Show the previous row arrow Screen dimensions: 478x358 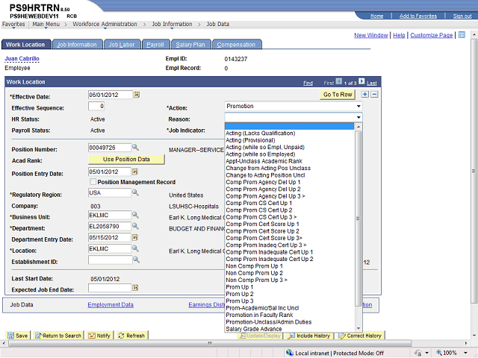tap(338, 81)
